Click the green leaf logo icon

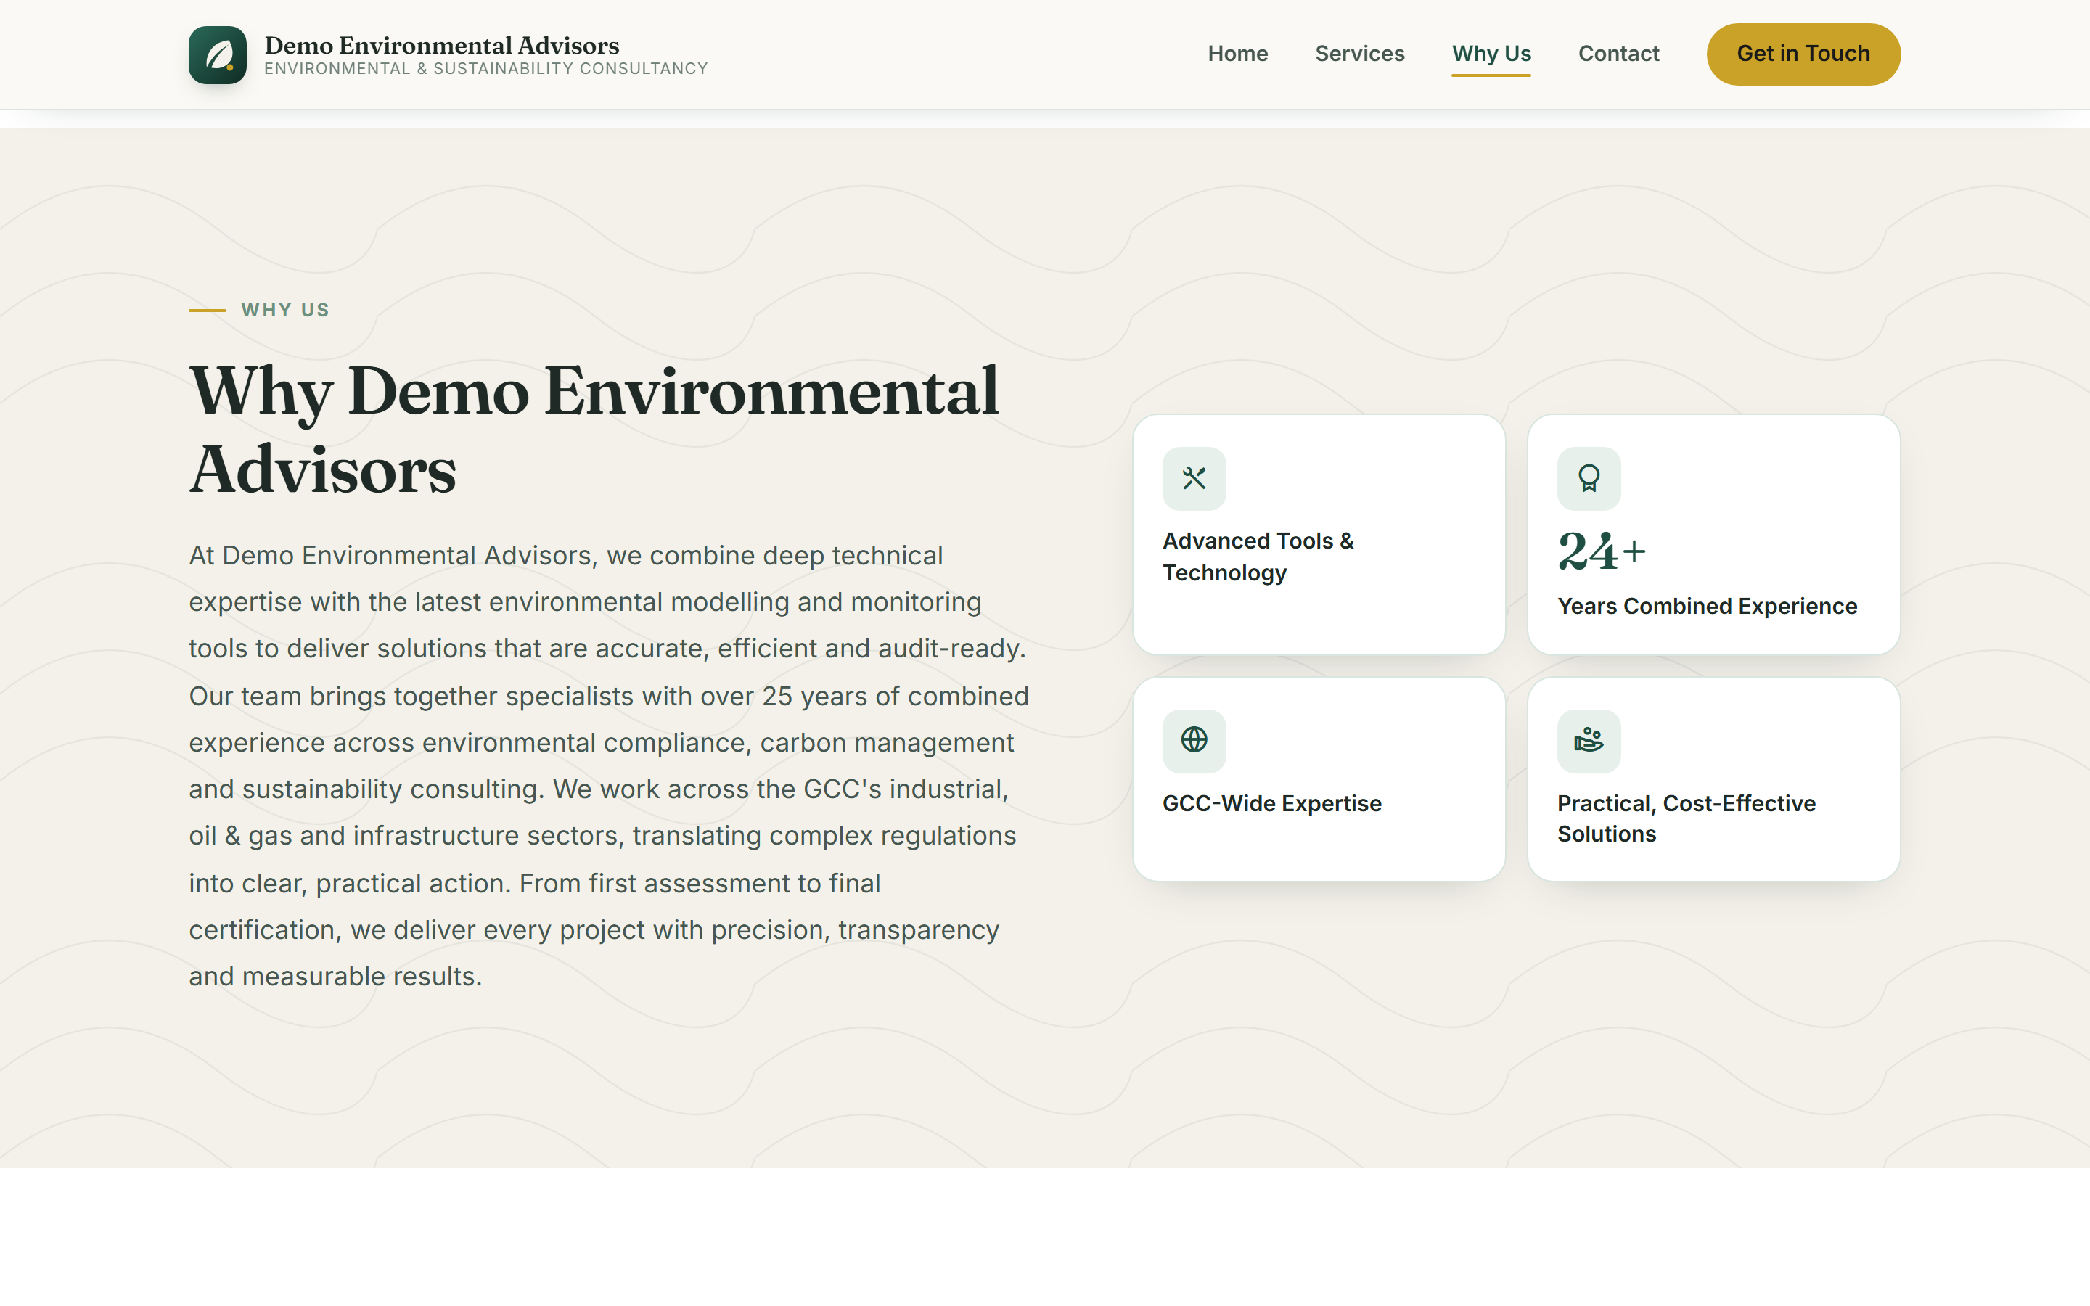218,54
